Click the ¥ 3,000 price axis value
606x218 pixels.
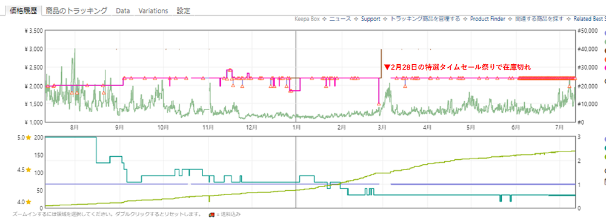pos(33,49)
